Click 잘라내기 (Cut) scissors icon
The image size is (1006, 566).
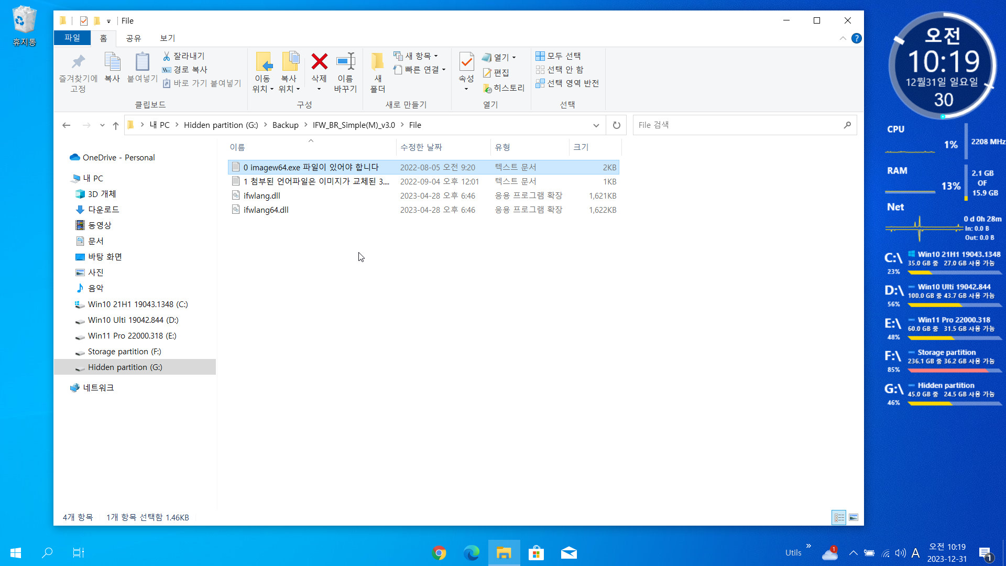(x=184, y=56)
